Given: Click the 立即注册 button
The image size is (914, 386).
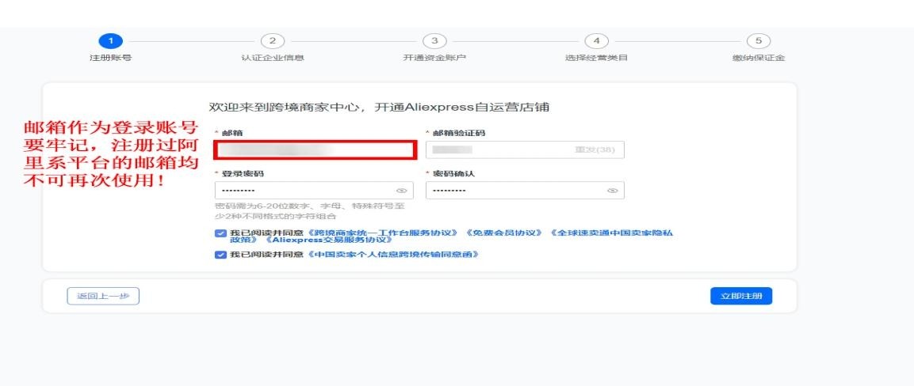Looking at the screenshot, I should pos(741,296).
